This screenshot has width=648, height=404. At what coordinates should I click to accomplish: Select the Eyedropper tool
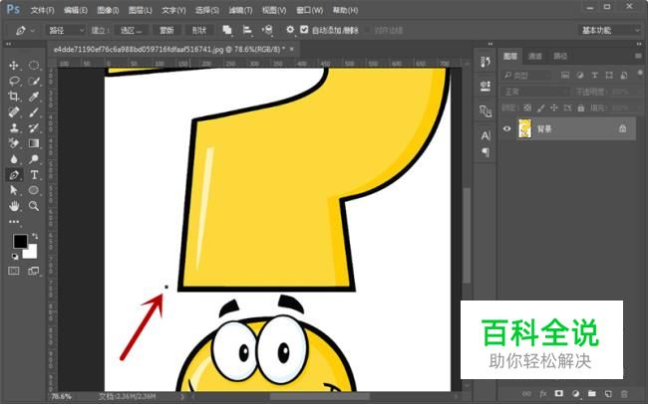[34, 97]
